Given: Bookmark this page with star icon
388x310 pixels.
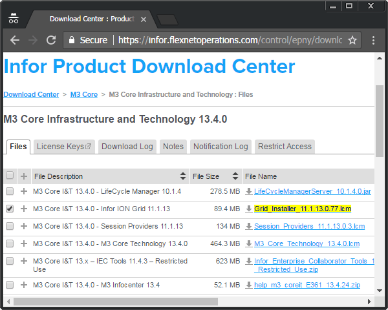Looking at the screenshot, I should point(352,40).
